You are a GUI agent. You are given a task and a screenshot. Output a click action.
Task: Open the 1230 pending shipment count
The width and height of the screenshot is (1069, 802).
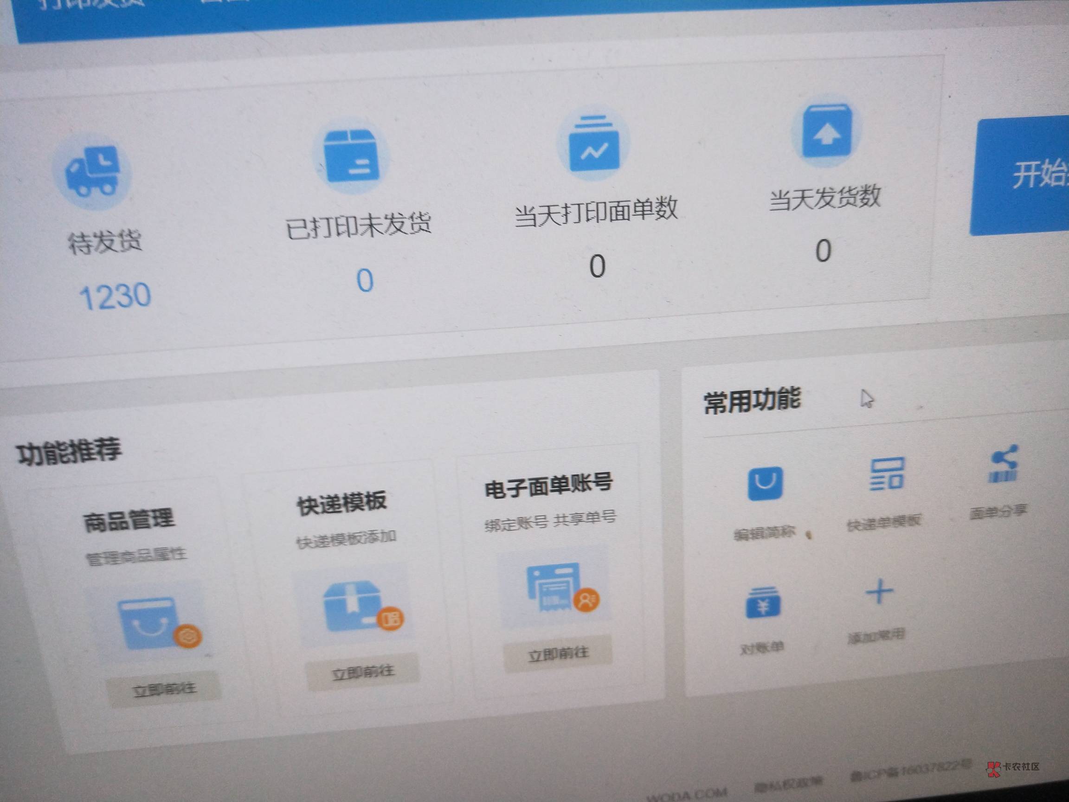115,296
